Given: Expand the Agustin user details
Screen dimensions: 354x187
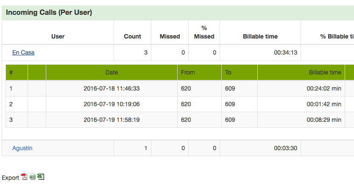Looking at the screenshot, I should pyautogui.click(x=22, y=148).
